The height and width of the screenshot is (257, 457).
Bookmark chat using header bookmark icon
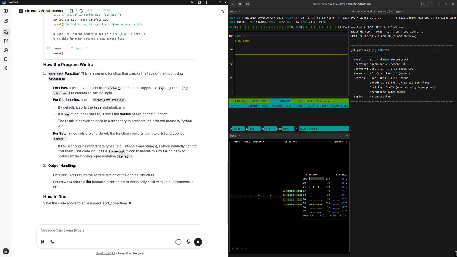pos(71,11)
